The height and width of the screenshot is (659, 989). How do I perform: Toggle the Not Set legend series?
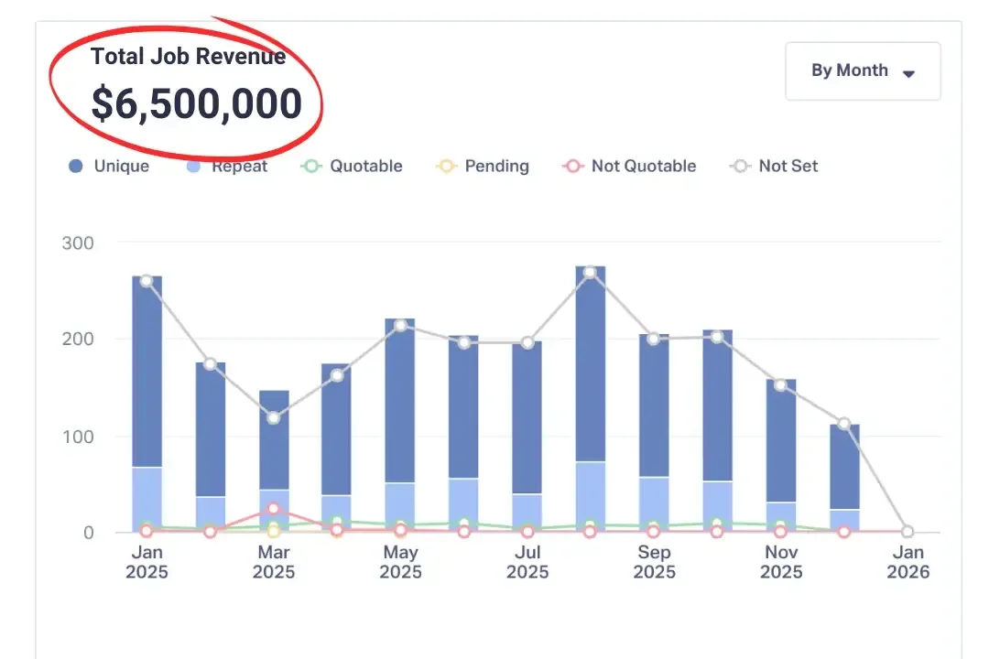point(774,166)
